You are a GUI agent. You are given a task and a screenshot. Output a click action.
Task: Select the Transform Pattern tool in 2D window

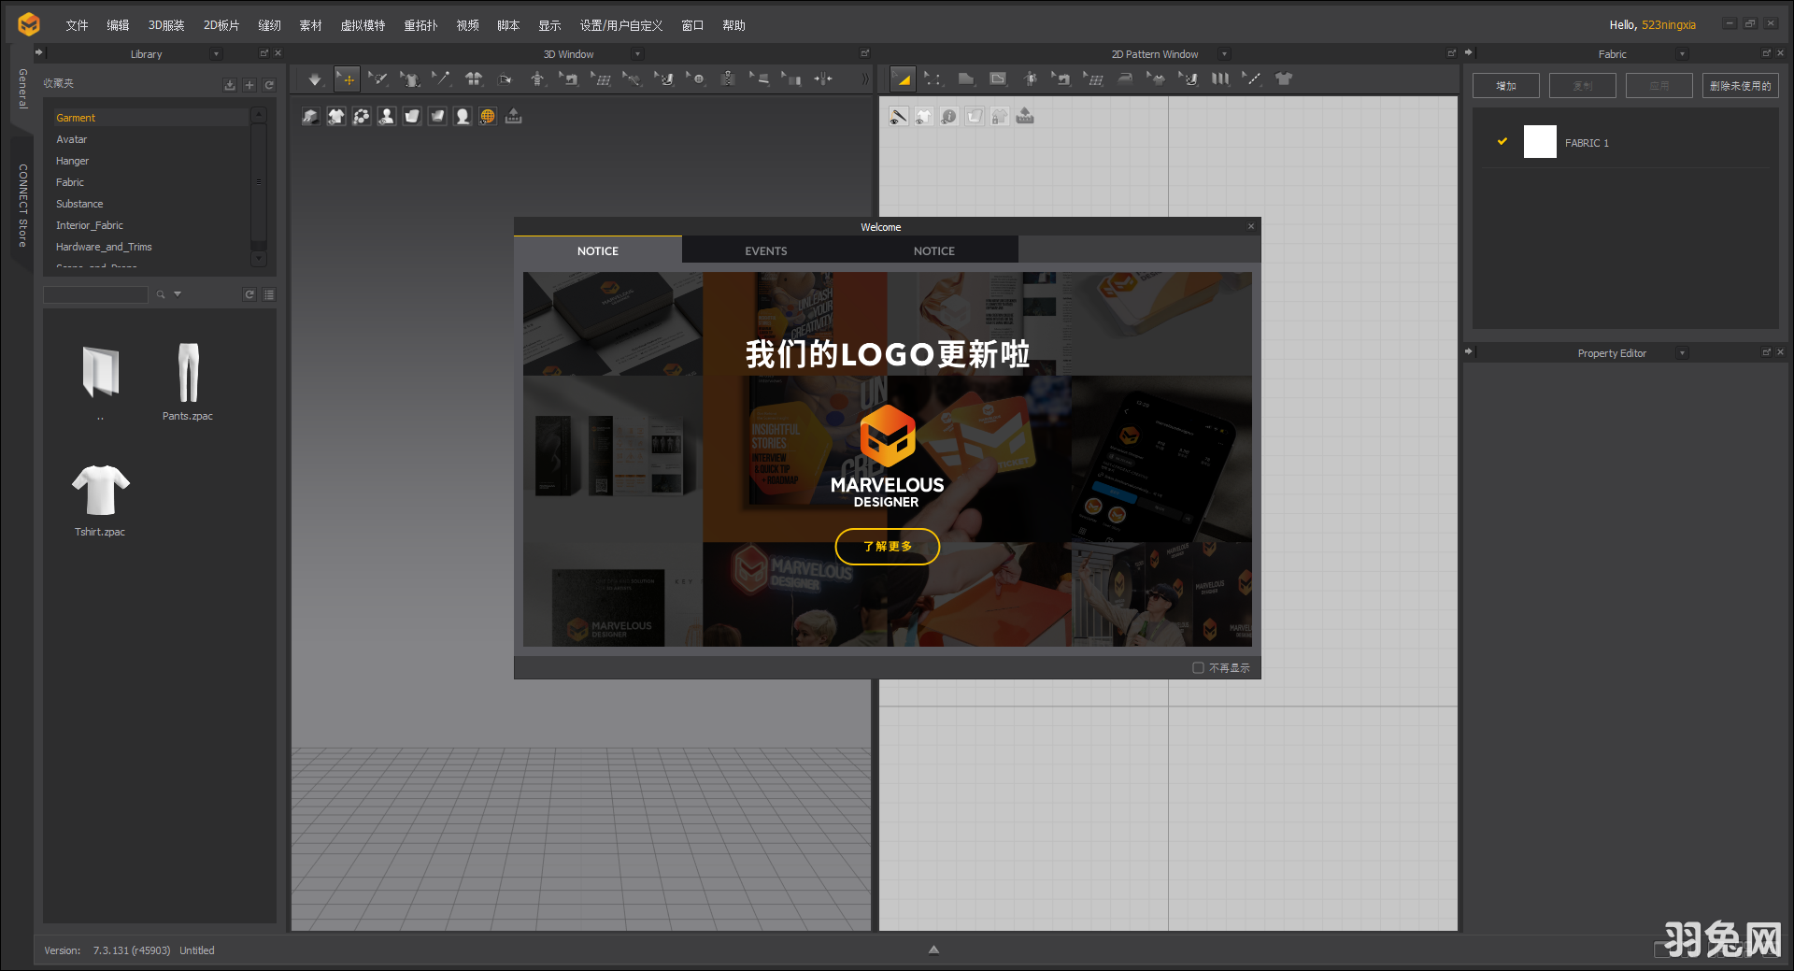(904, 79)
